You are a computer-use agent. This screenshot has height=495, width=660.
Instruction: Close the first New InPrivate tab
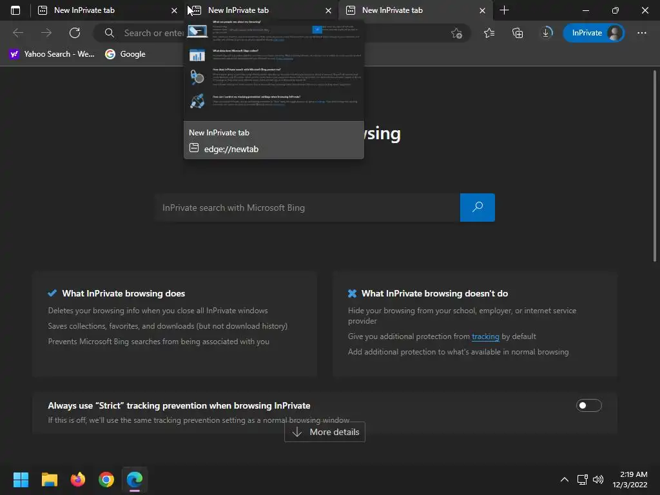(x=174, y=10)
